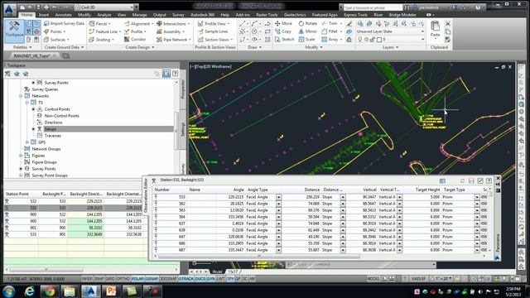Toggle LWT lineweight in status bar
The image size is (530, 298).
point(221,279)
